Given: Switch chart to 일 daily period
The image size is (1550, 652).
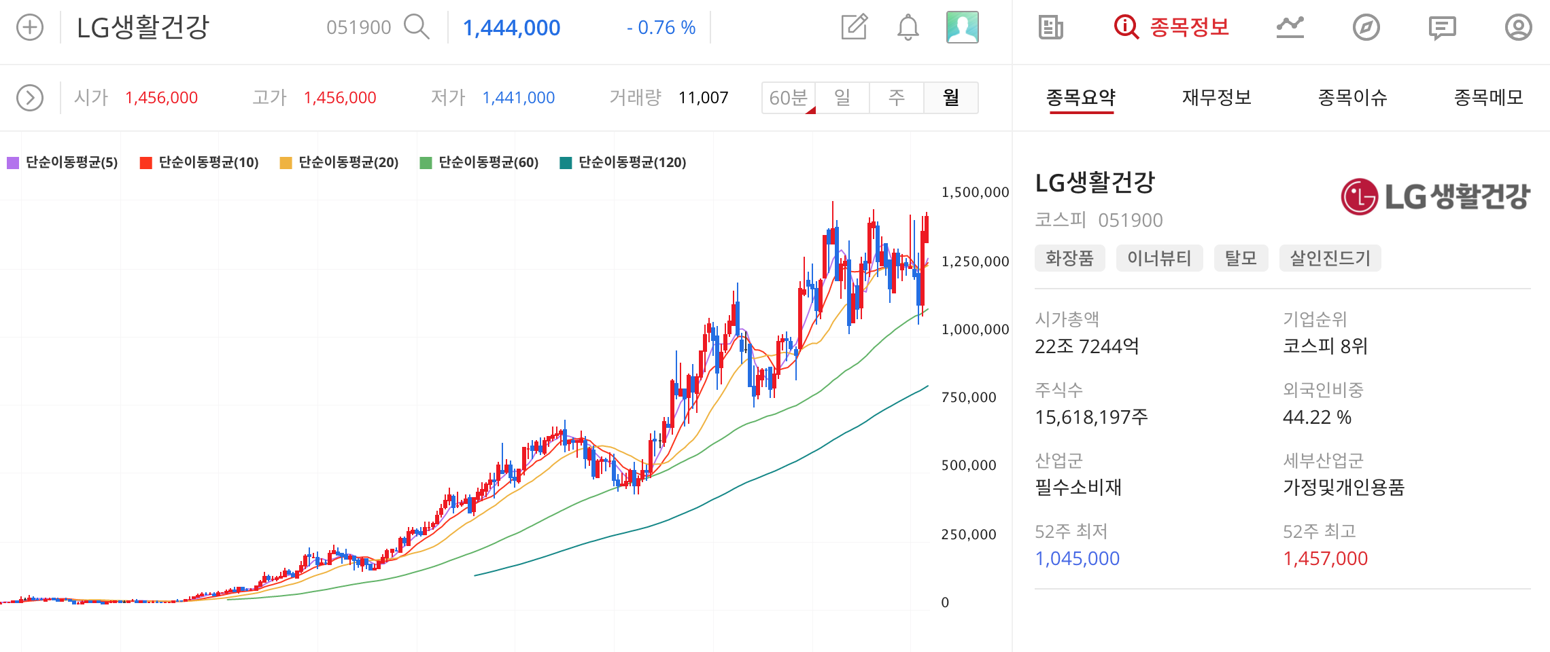Looking at the screenshot, I should point(843,98).
